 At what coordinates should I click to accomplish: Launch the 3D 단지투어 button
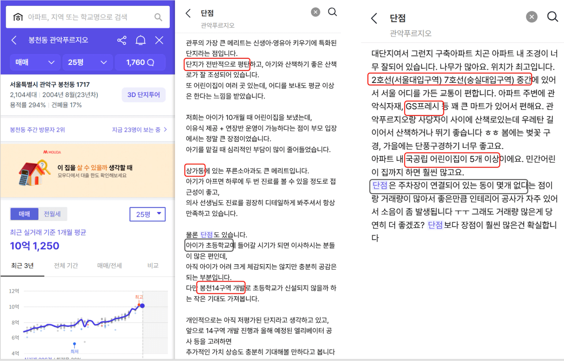(143, 95)
